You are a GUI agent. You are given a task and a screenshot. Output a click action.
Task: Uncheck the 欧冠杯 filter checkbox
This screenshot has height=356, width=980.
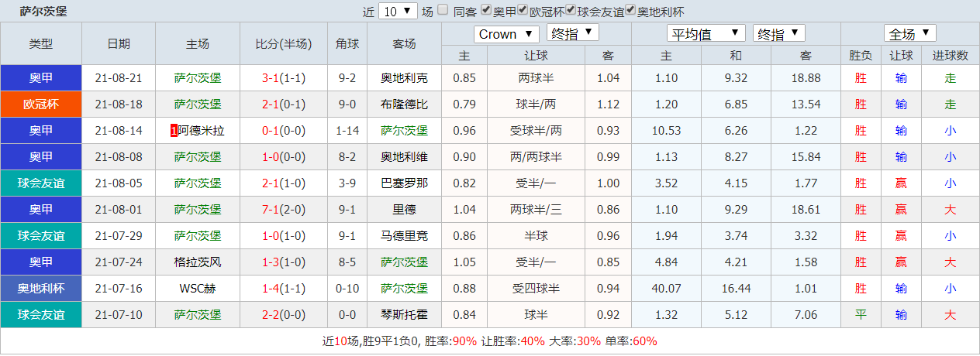pos(523,11)
